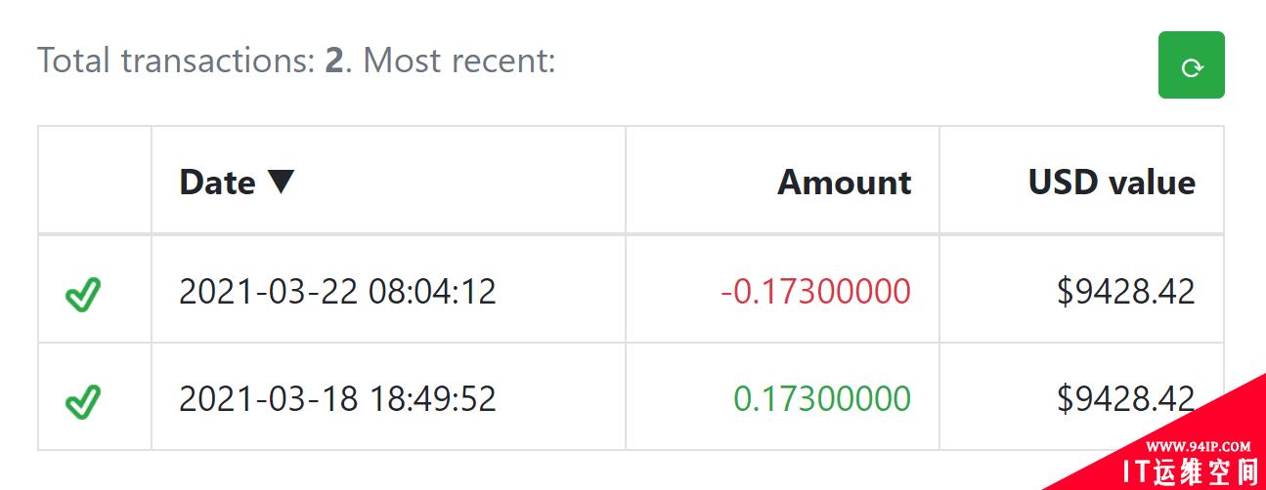Click green checkmark for 2021-03-18 transaction
The width and height of the screenshot is (1266, 490).
point(83,401)
